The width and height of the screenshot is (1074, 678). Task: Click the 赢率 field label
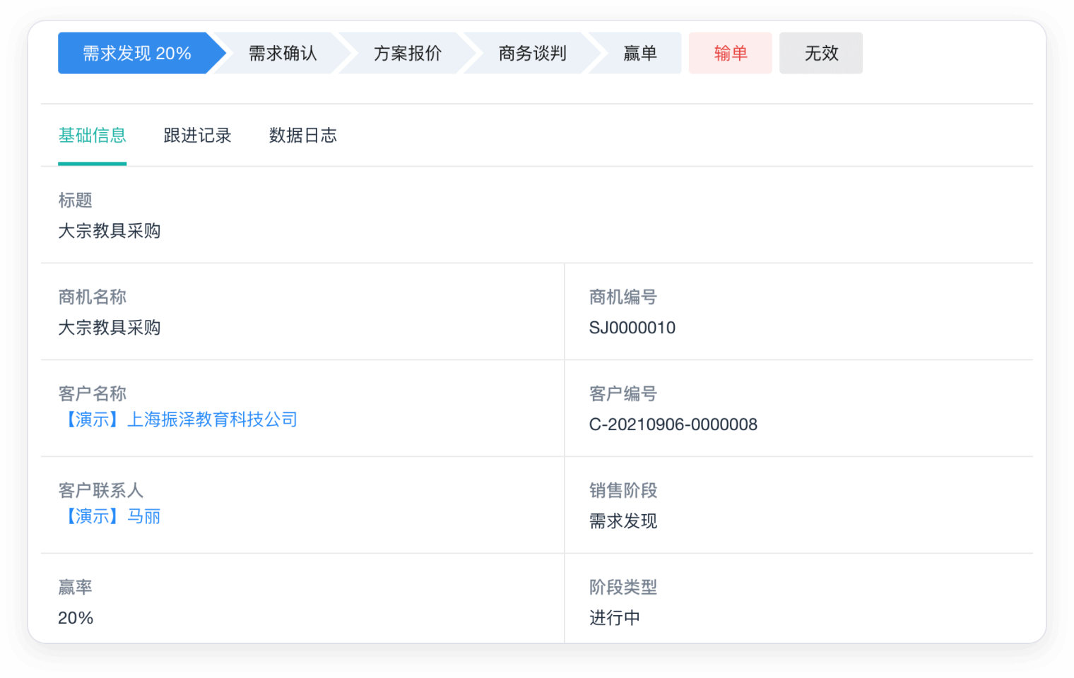pos(76,588)
